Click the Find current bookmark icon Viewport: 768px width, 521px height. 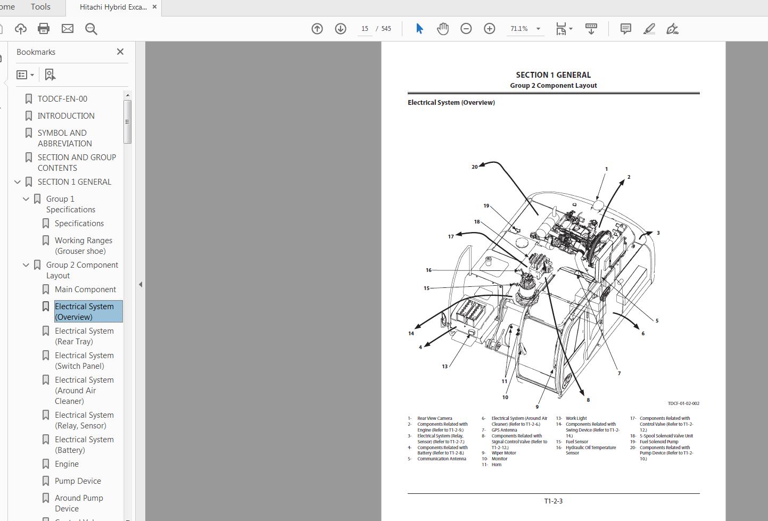point(49,75)
